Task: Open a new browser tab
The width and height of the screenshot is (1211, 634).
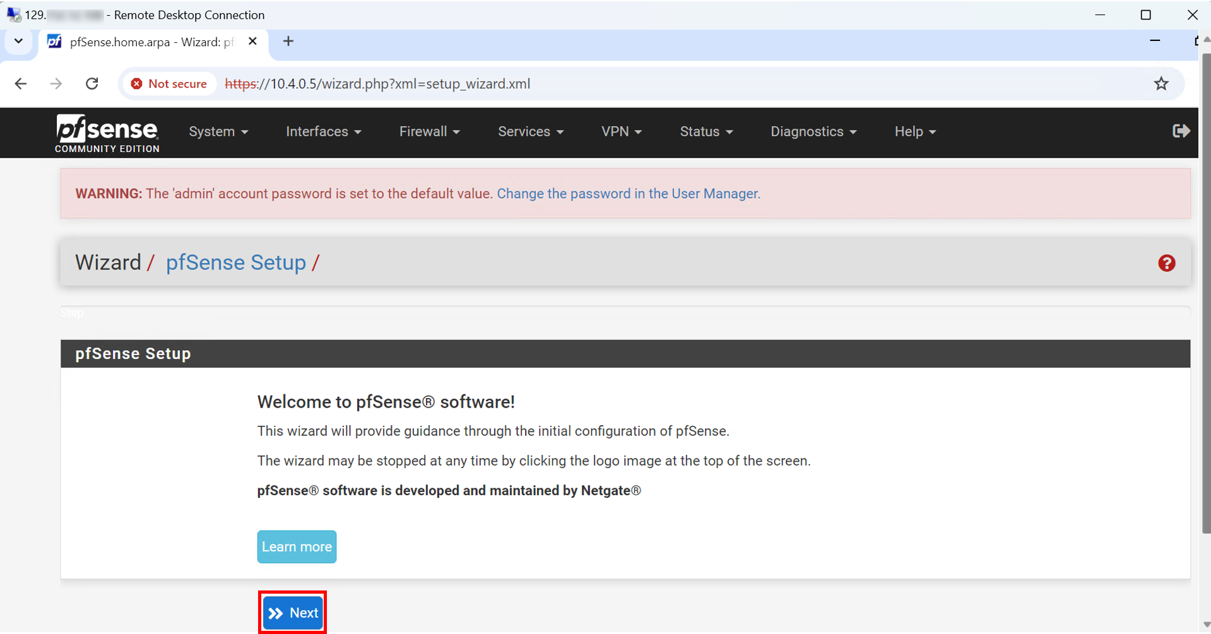Action: (288, 42)
